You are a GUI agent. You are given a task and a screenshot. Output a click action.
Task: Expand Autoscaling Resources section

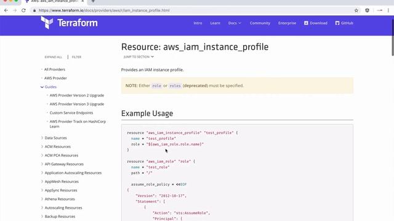point(63,208)
